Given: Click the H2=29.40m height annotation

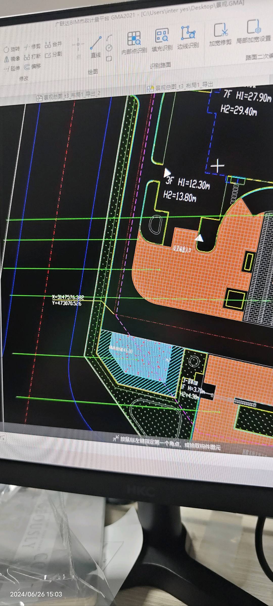Looking at the screenshot, I should (239, 110).
